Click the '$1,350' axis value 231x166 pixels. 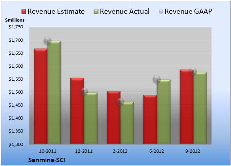coord(16,131)
